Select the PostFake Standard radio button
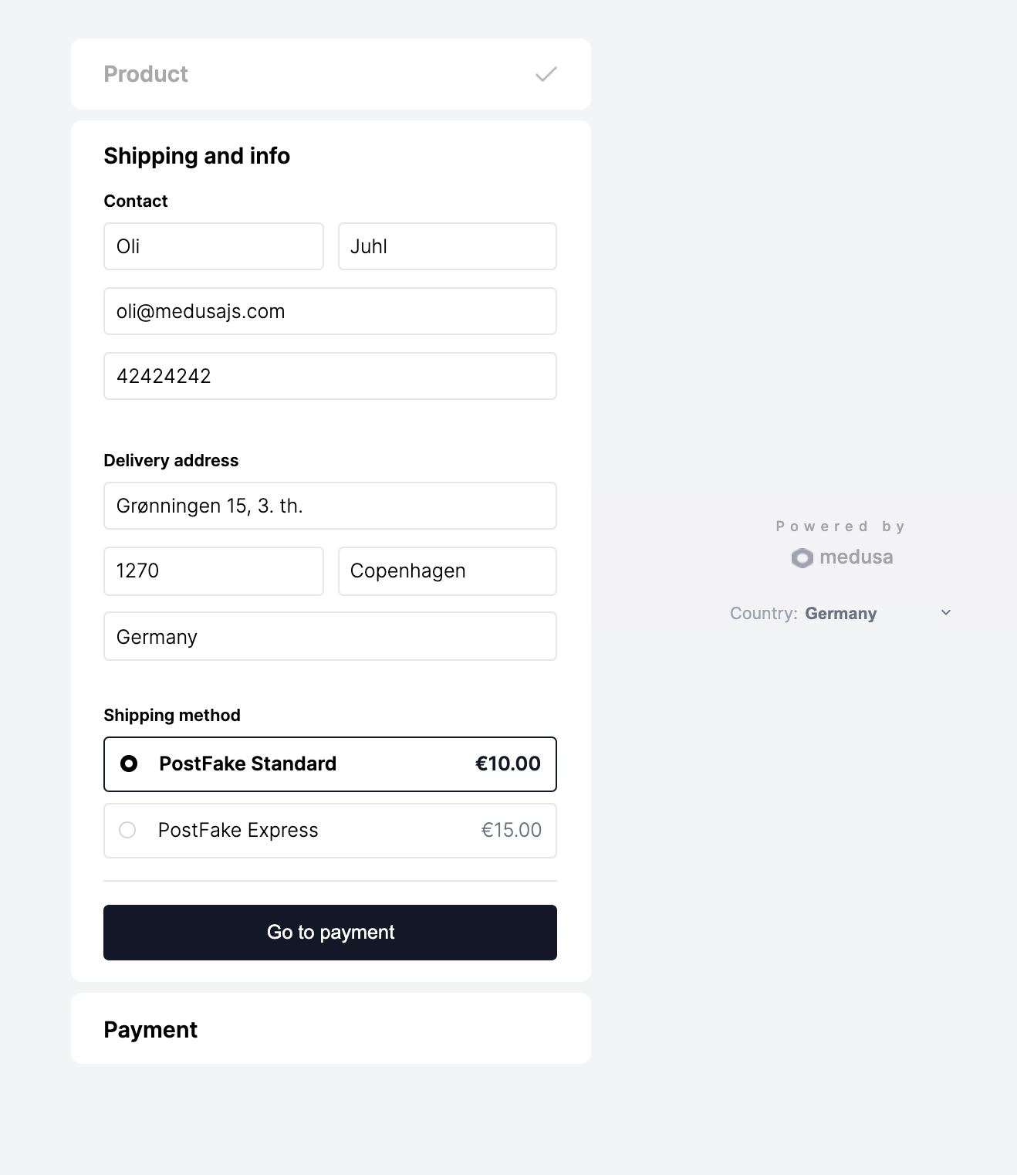Screen dimensions: 1017x1175 click(129, 764)
